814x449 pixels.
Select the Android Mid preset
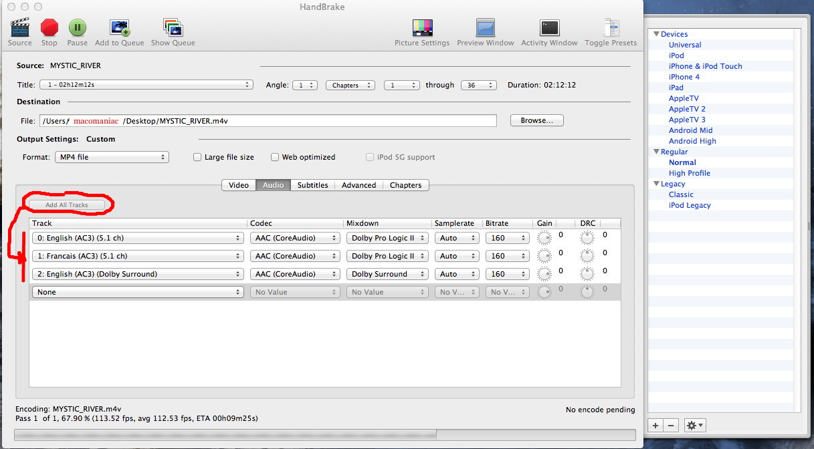[691, 130]
